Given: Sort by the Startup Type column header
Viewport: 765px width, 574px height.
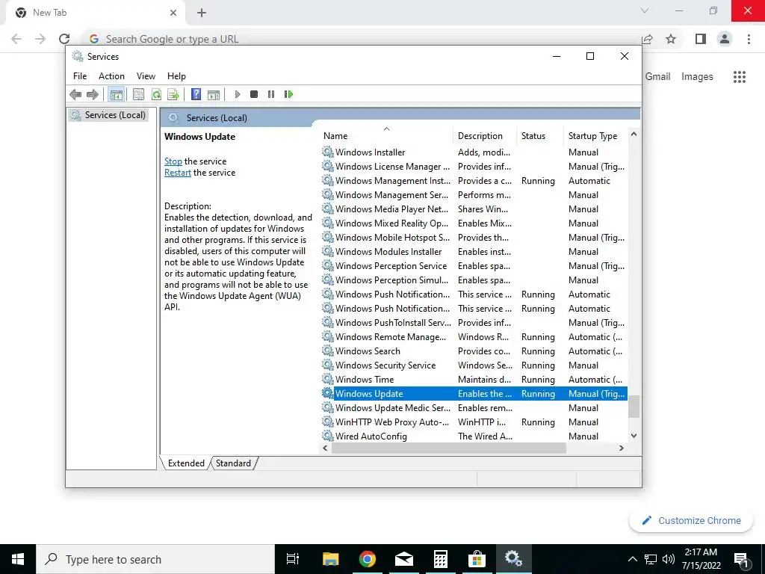Looking at the screenshot, I should point(595,136).
